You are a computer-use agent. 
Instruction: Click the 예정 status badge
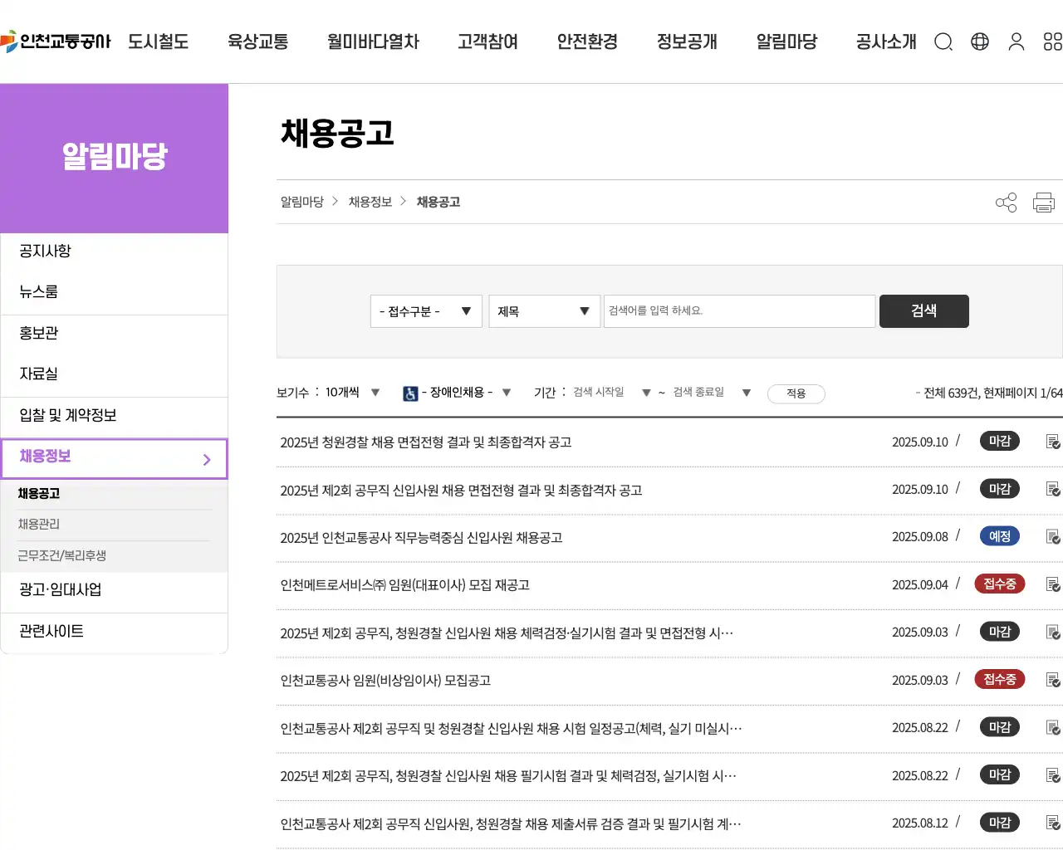(1000, 537)
